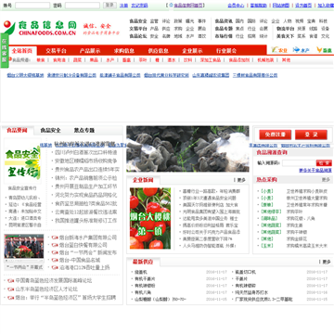Switch to the 焦点专题 tab
Screen dimensions: 334x334
pos(84,130)
